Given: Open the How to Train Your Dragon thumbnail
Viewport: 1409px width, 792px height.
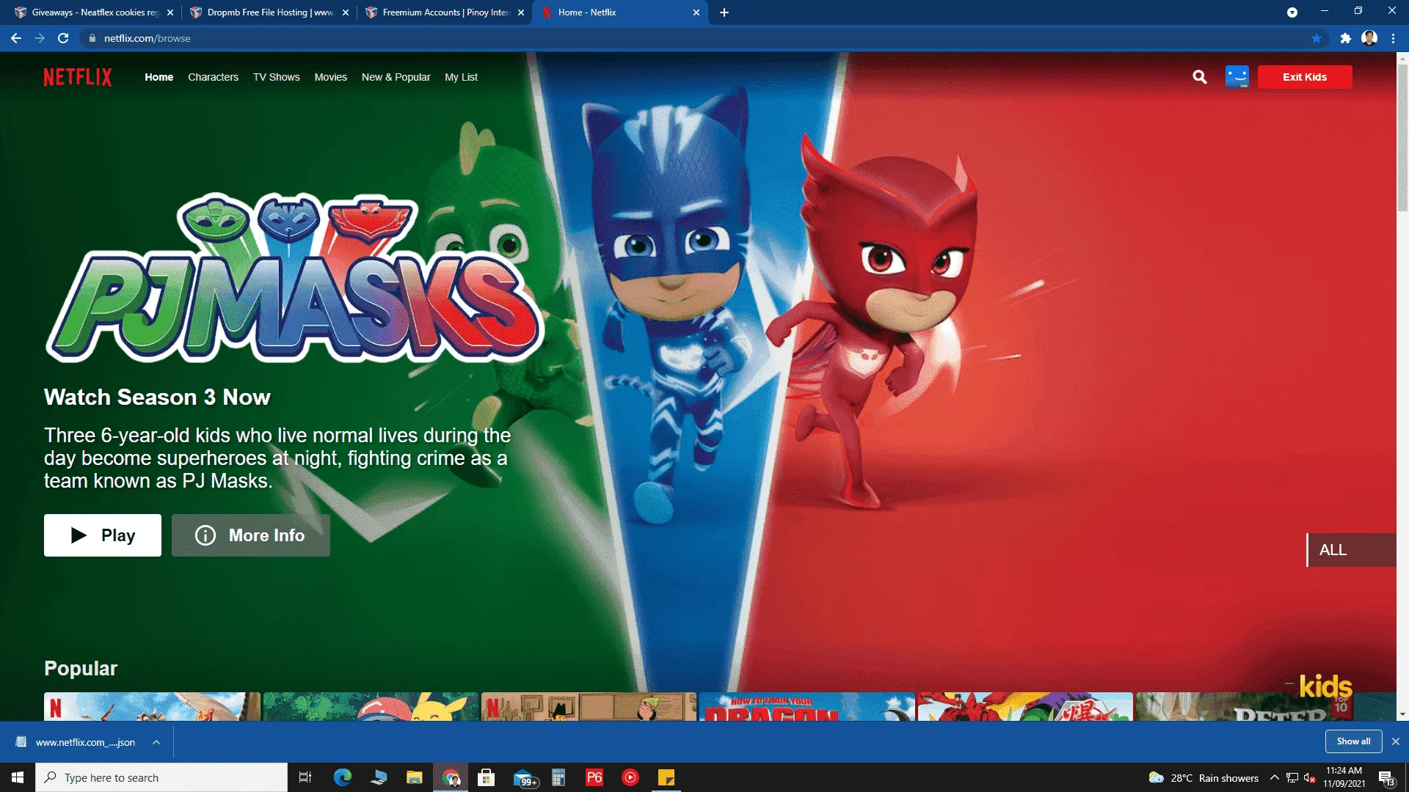Looking at the screenshot, I should coord(807,706).
